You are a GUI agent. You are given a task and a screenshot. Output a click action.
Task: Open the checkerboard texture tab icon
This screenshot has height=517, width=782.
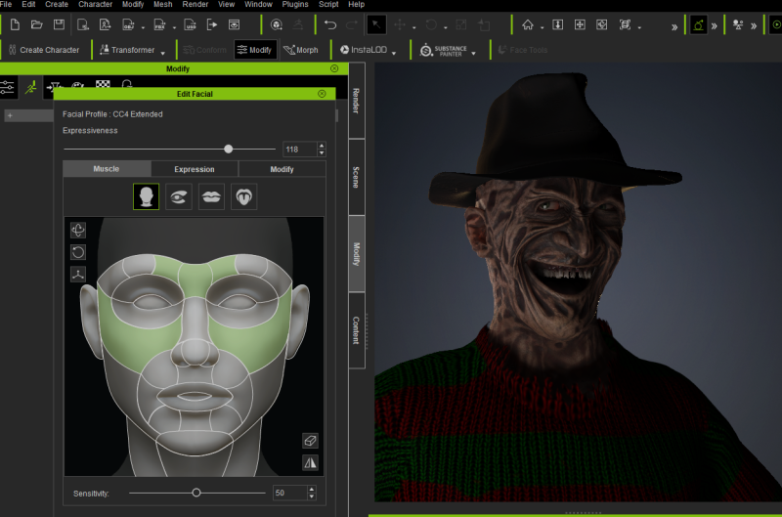[103, 84]
